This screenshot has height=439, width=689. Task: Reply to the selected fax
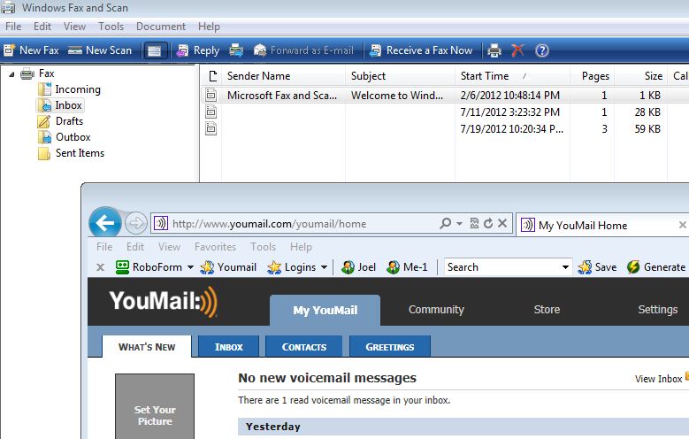198,50
